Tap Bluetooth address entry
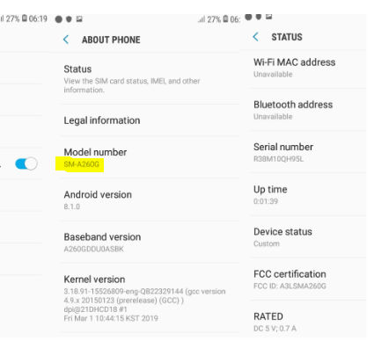The image size is (374, 341). pos(308,110)
